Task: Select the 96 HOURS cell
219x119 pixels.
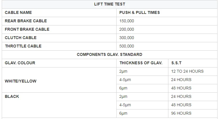Action: (x=181, y=113)
